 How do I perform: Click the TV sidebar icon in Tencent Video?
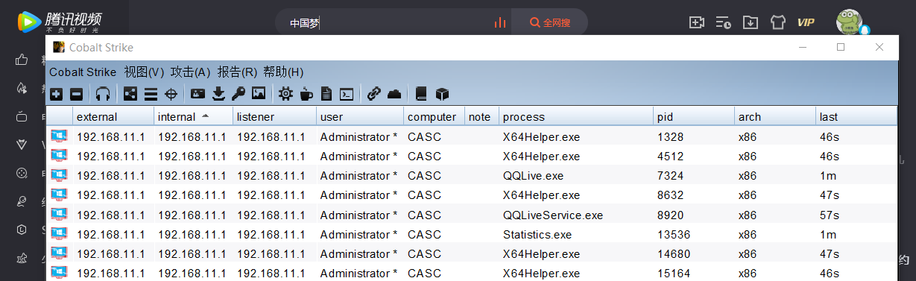22,116
